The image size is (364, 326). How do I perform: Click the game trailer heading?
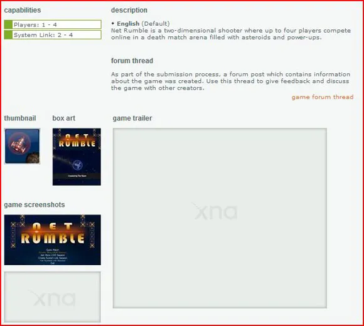pos(132,118)
